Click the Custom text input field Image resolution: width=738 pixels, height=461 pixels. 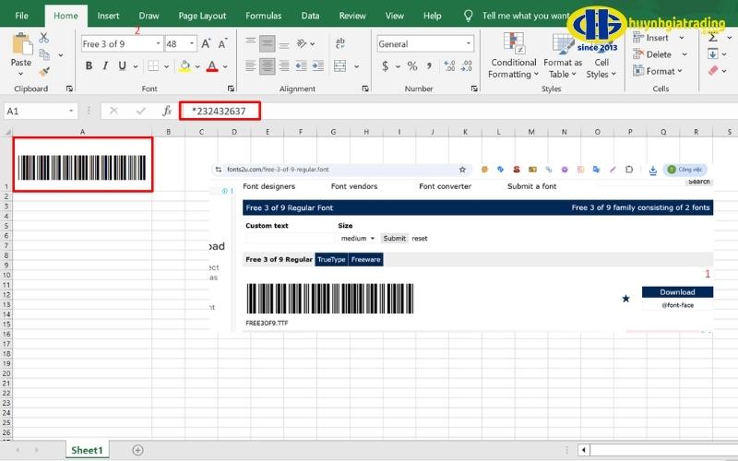pos(291,239)
